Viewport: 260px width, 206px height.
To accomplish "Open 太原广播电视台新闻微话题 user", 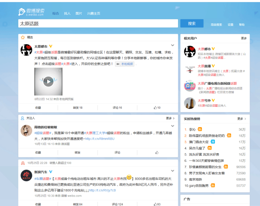I will point(217,84).
